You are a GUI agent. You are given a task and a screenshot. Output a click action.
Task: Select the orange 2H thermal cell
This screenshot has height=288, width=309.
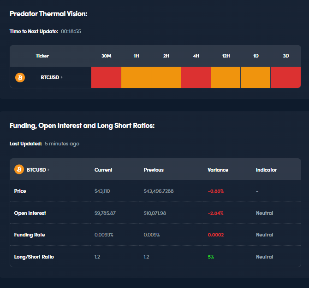click(x=166, y=77)
